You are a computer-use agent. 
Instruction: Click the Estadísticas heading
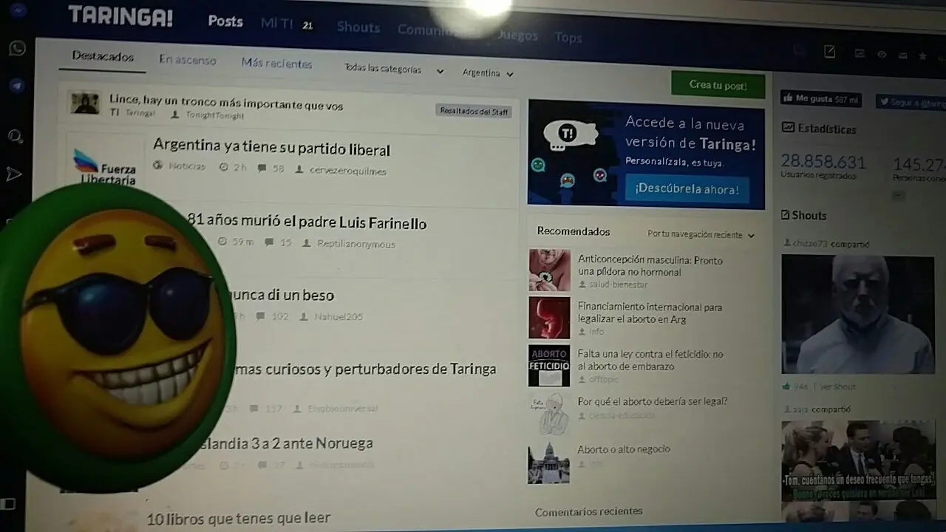(827, 129)
